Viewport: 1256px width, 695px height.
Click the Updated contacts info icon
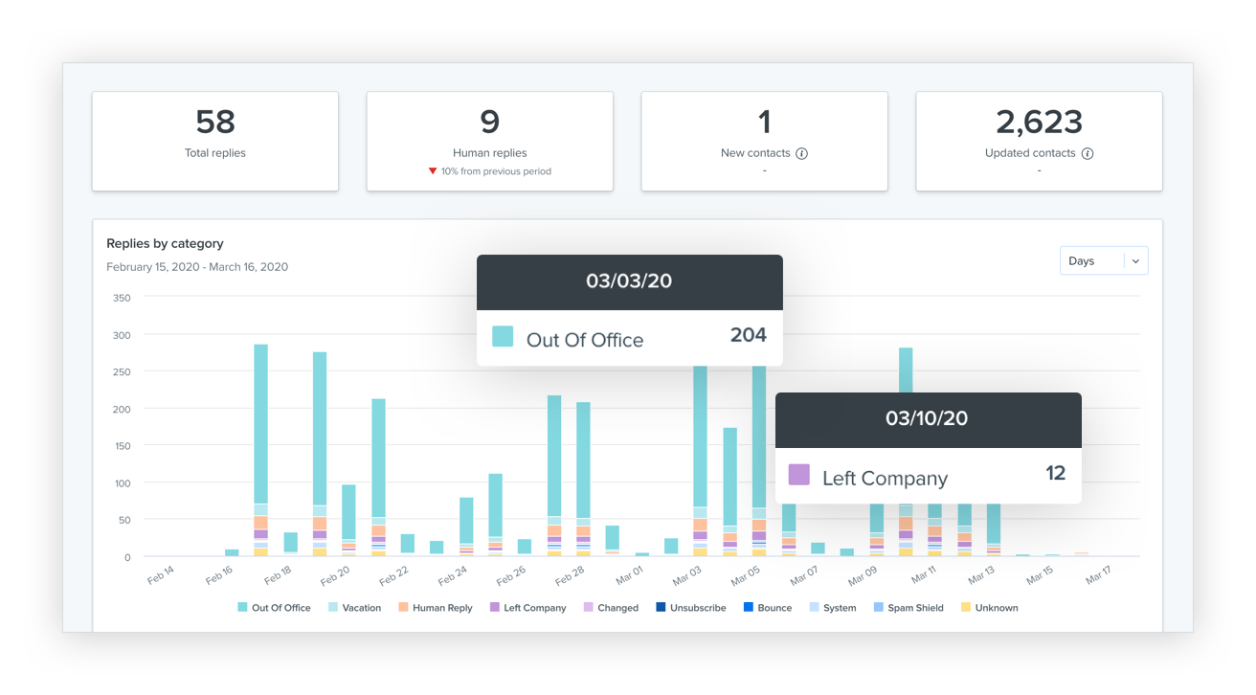pyautogui.click(x=1088, y=153)
